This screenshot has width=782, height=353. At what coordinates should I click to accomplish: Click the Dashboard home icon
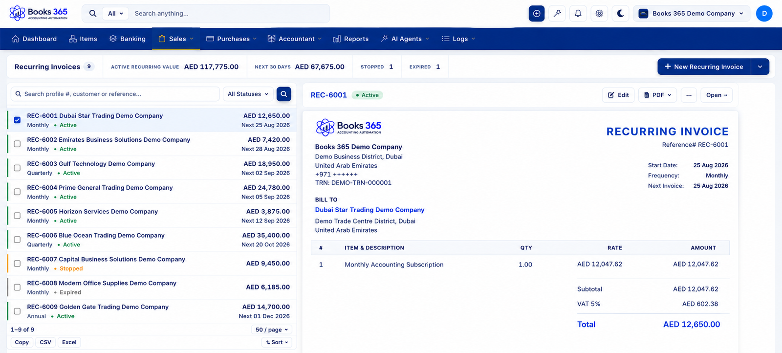point(16,39)
